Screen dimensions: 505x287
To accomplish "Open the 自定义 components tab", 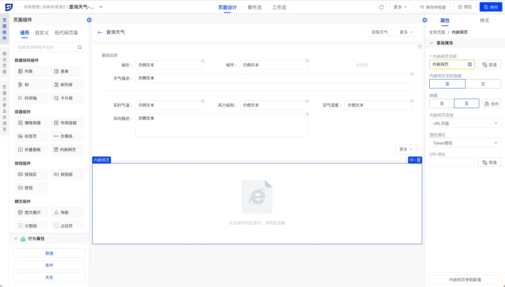I will click(x=42, y=33).
